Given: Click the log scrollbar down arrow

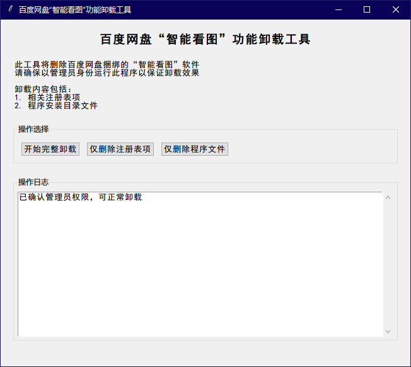Looking at the screenshot, I should click(x=388, y=331).
